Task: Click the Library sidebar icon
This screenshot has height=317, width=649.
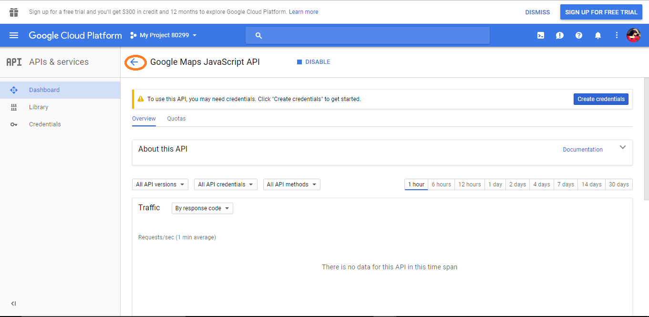Action: [x=14, y=107]
